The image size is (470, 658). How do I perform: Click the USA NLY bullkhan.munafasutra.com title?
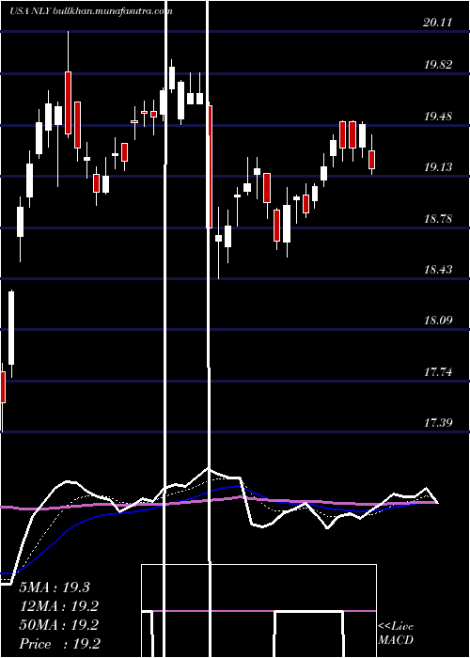click(90, 11)
